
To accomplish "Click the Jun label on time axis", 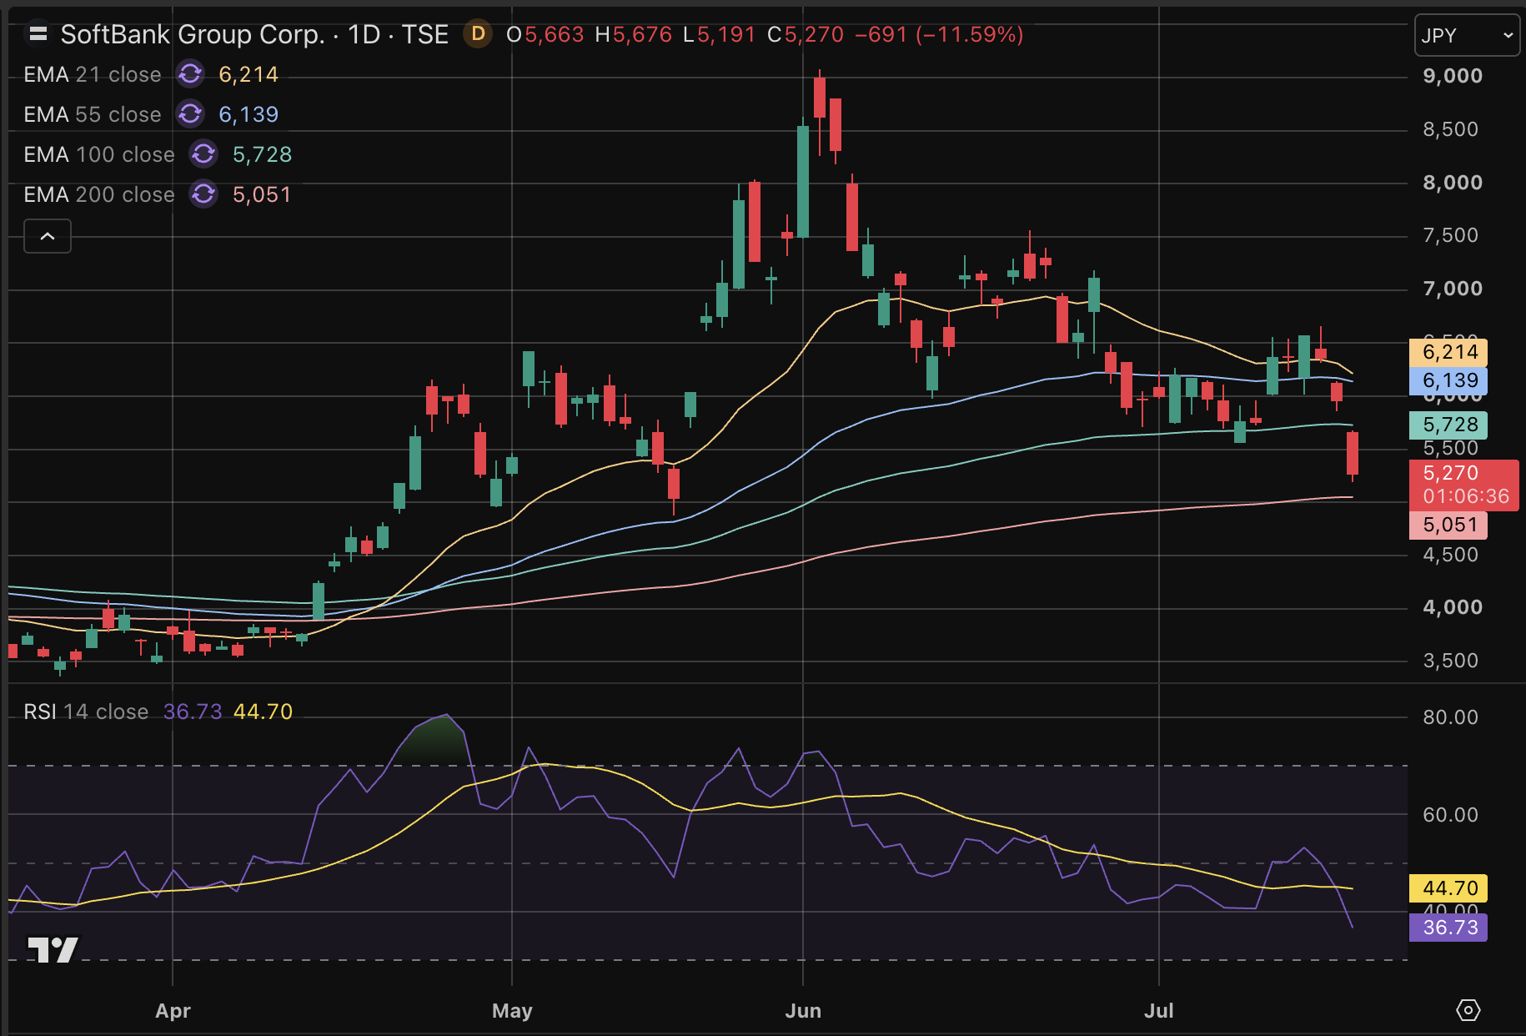I will pos(803,1011).
